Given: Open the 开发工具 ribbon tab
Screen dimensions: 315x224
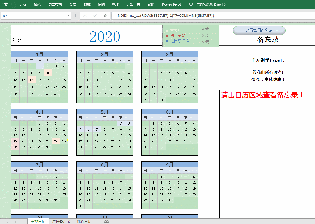Looking at the screenshot, I should [x=133, y=4].
